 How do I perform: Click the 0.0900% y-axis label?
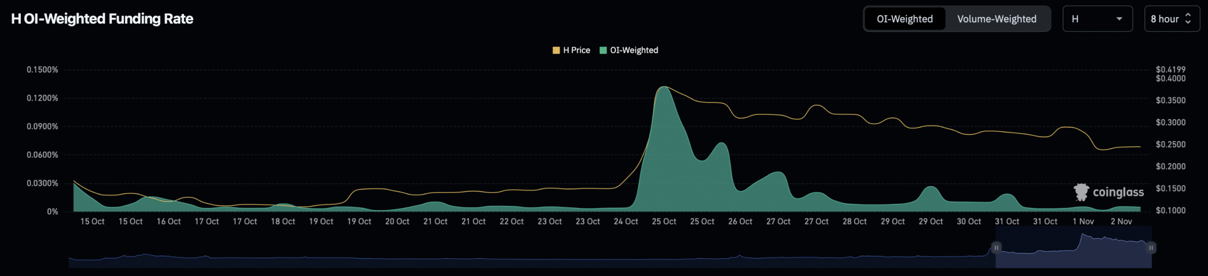(42, 126)
